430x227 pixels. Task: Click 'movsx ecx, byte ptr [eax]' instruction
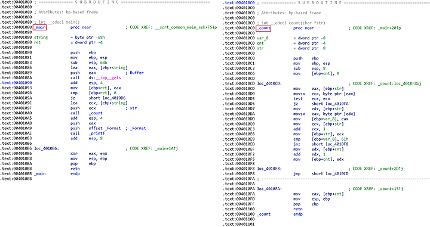[x=324, y=94]
